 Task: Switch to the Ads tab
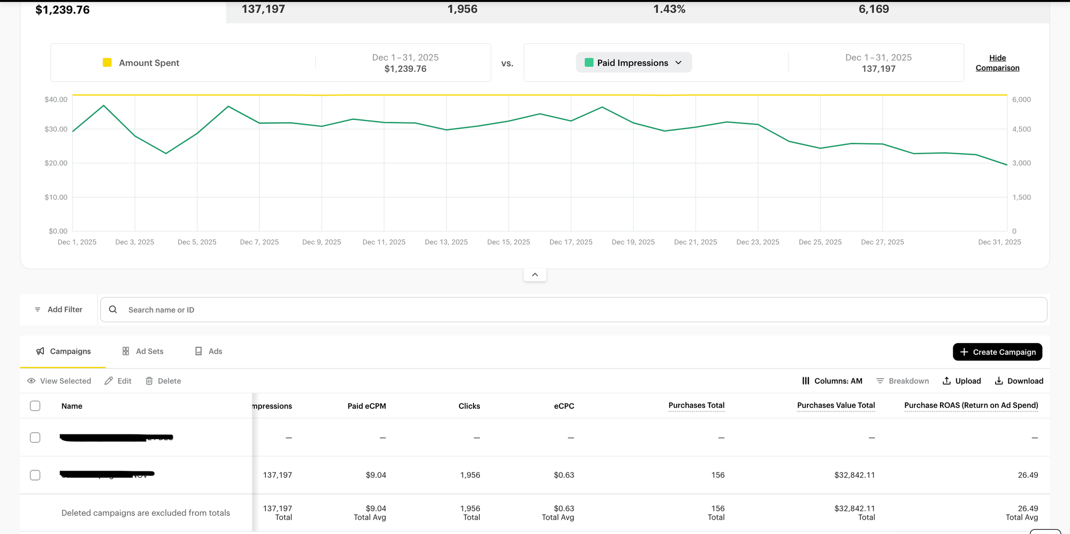click(x=209, y=352)
